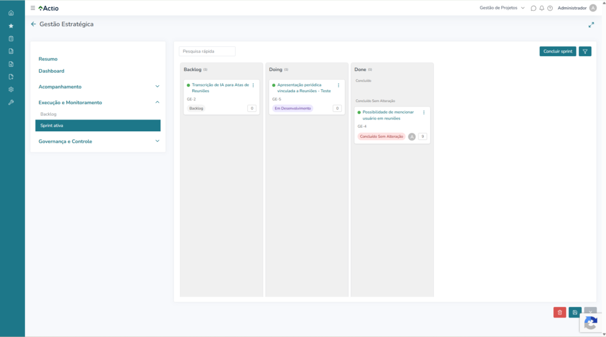Viewport: 606px width, 337px height.
Task: Click Concluído Sem Alteração red status tag
Action: click(x=382, y=137)
